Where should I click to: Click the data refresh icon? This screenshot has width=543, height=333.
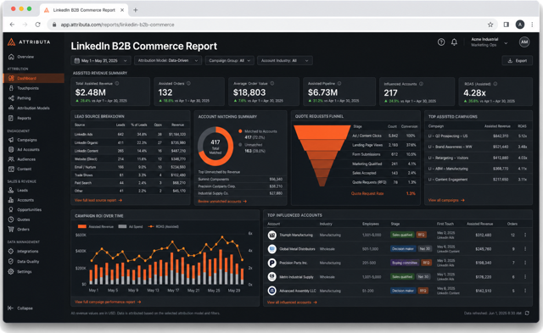[527, 313]
